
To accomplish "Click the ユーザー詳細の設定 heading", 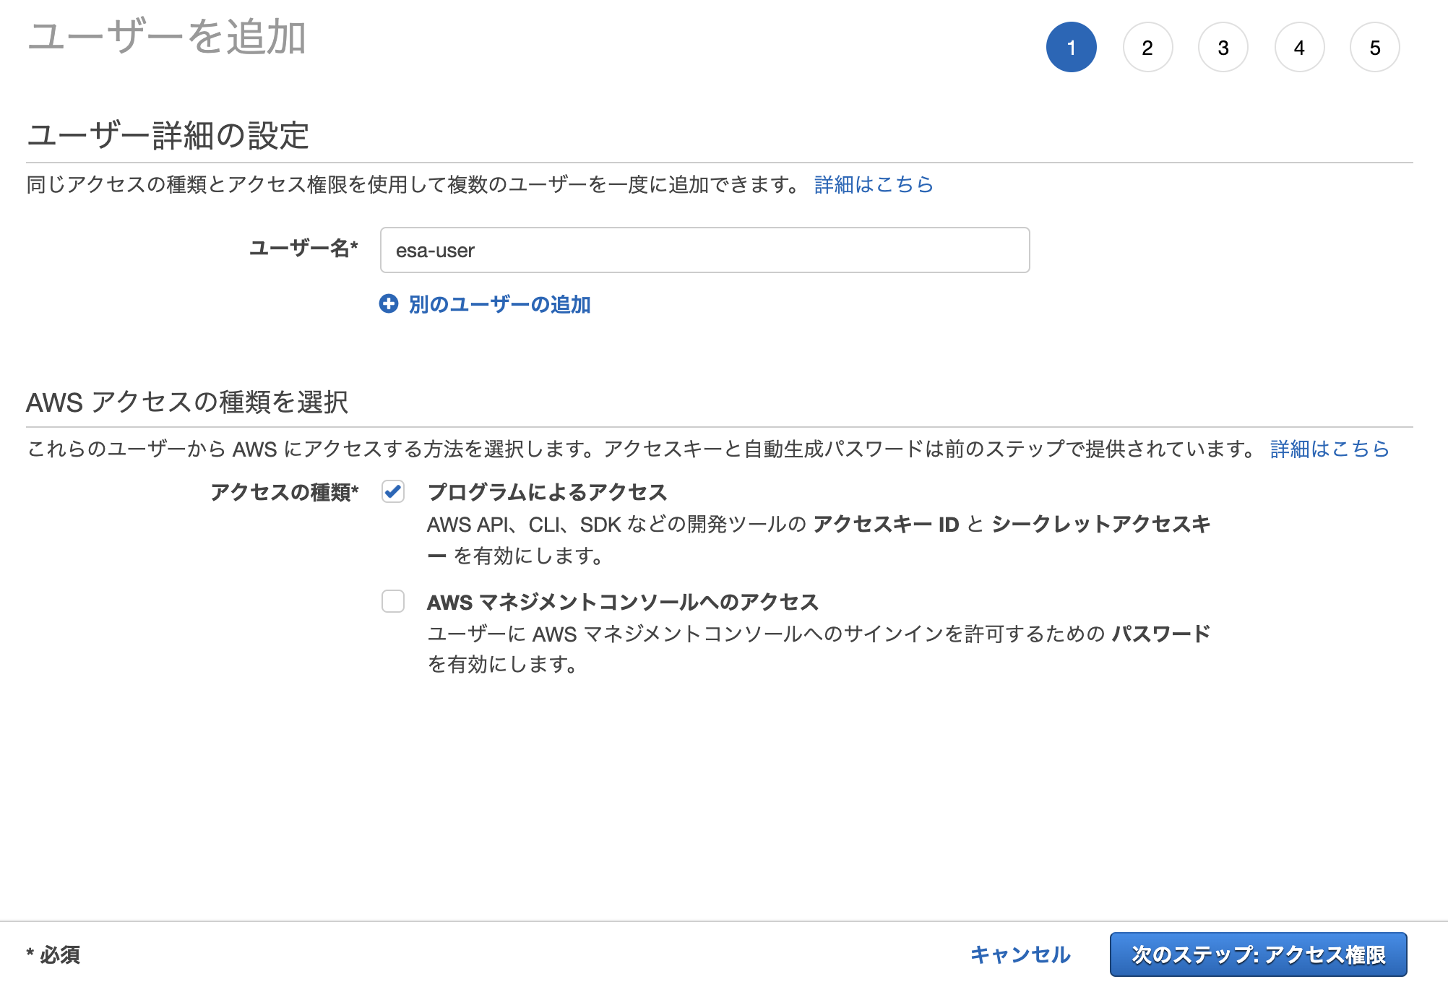I will coord(168,136).
